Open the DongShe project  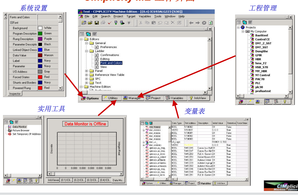click(262, 51)
